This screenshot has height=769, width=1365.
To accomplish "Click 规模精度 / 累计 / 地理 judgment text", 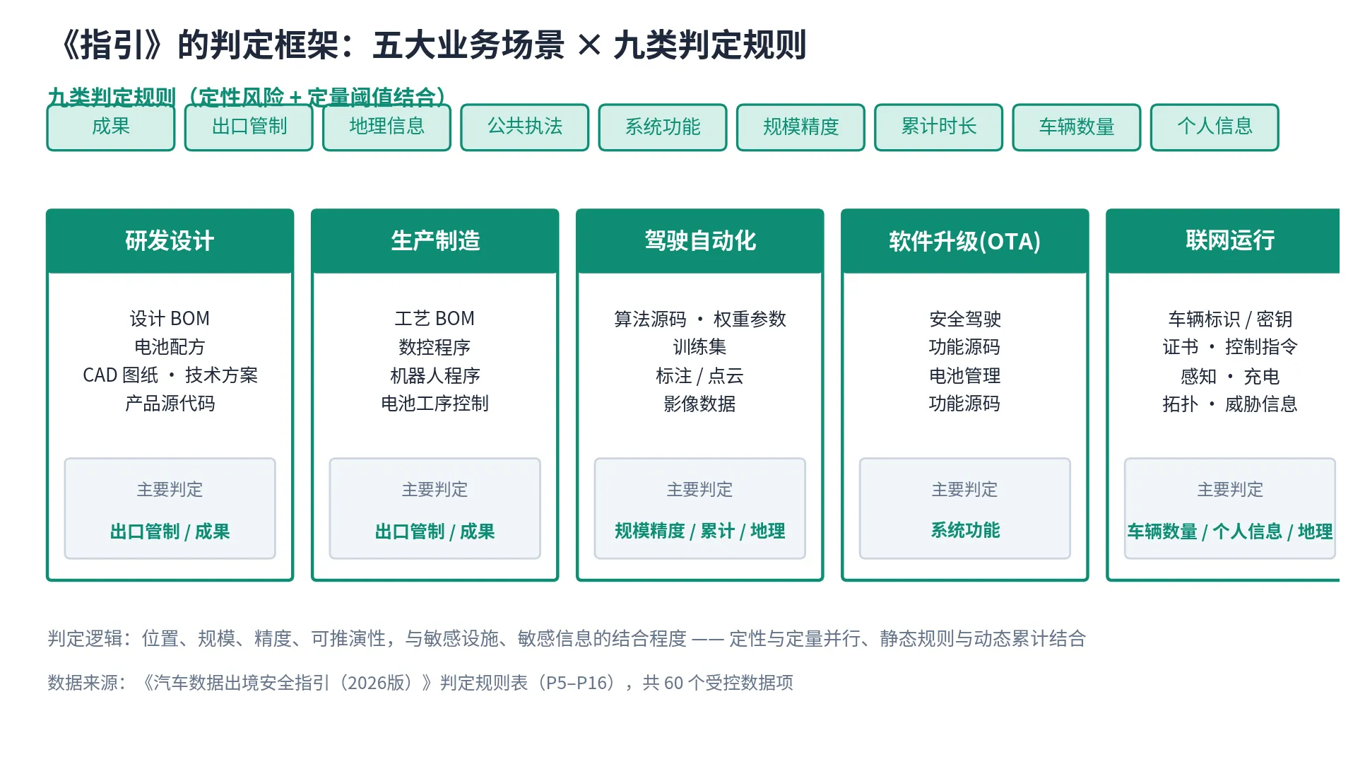I will (700, 532).
